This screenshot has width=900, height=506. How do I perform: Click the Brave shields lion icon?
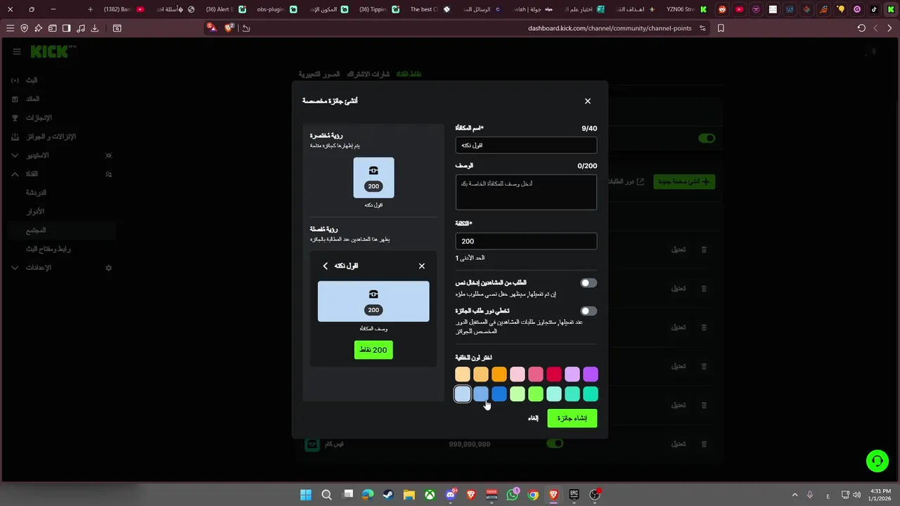[x=229, y=28]
